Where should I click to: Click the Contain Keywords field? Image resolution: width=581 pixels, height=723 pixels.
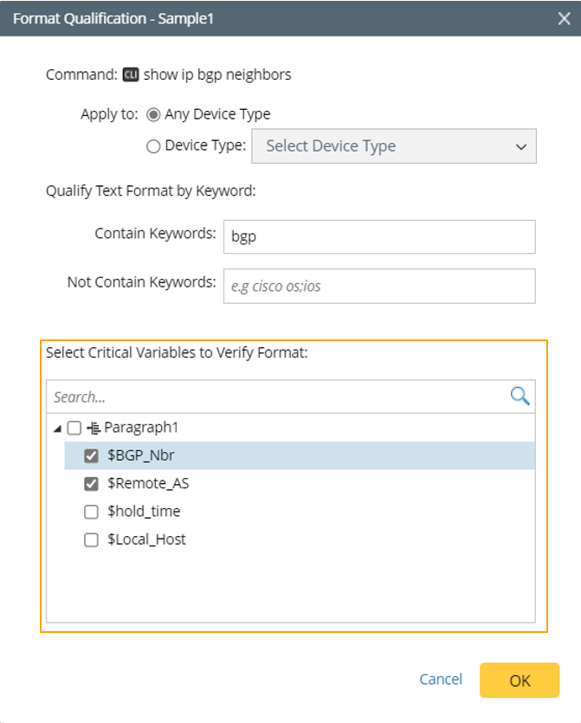pyautogui.click(x=379, y=236)
